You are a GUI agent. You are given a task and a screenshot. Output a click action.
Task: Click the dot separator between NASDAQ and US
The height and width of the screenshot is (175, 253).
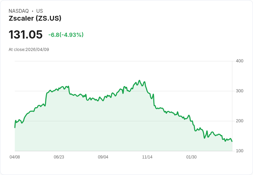click(x=33, y=11)
